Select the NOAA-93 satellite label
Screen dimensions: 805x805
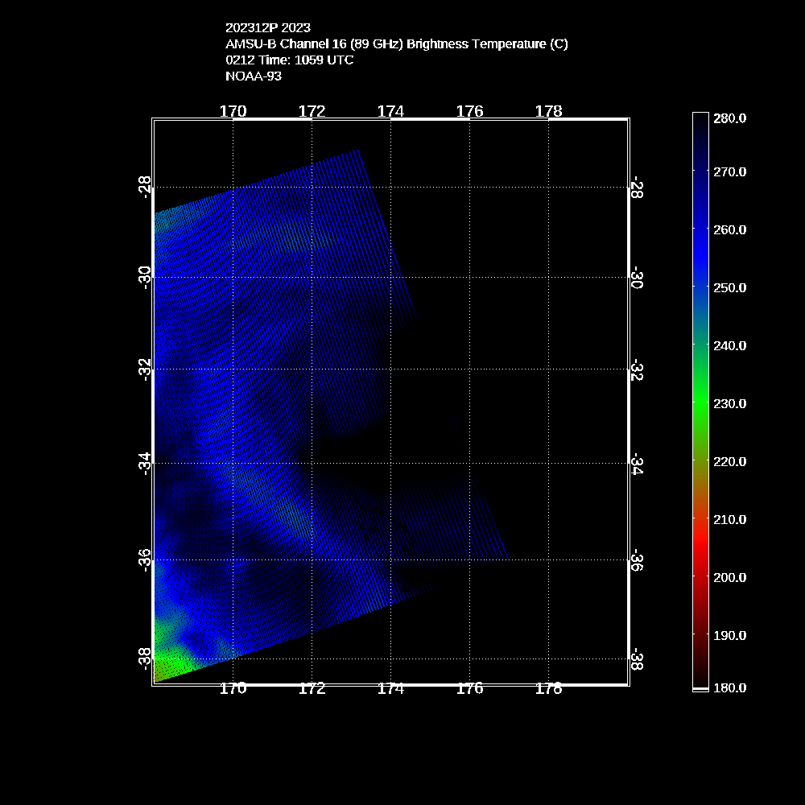click(253, 76)
